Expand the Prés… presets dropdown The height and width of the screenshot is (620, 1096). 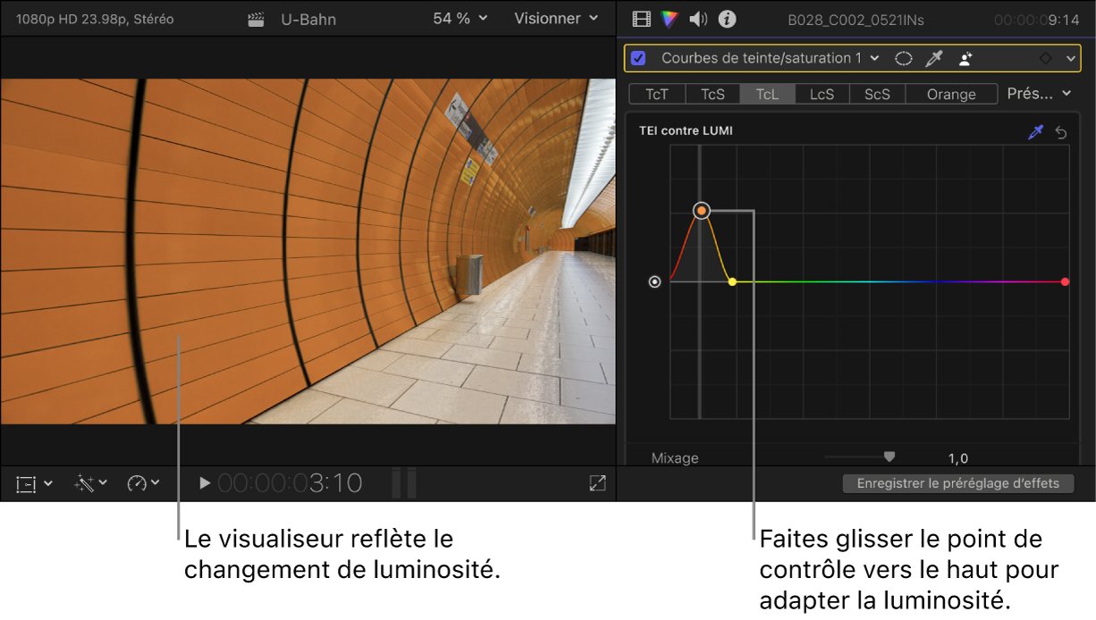pos(1039,93)
